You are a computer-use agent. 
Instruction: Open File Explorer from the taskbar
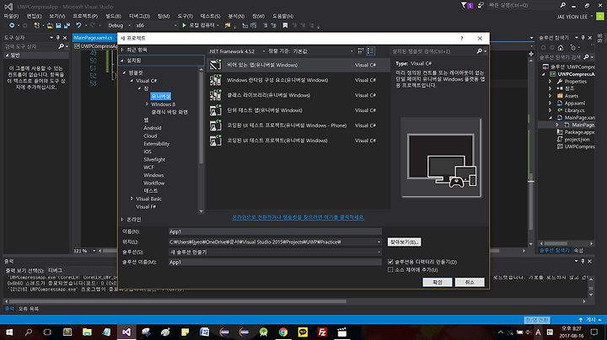tap(87, 332)
